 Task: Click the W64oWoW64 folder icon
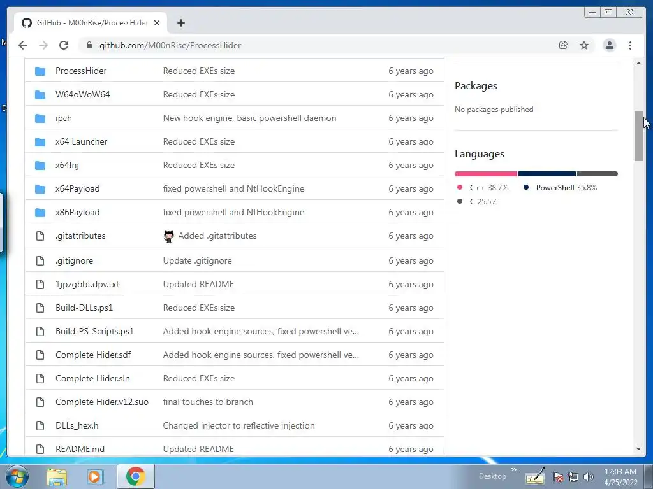point(40,95)
